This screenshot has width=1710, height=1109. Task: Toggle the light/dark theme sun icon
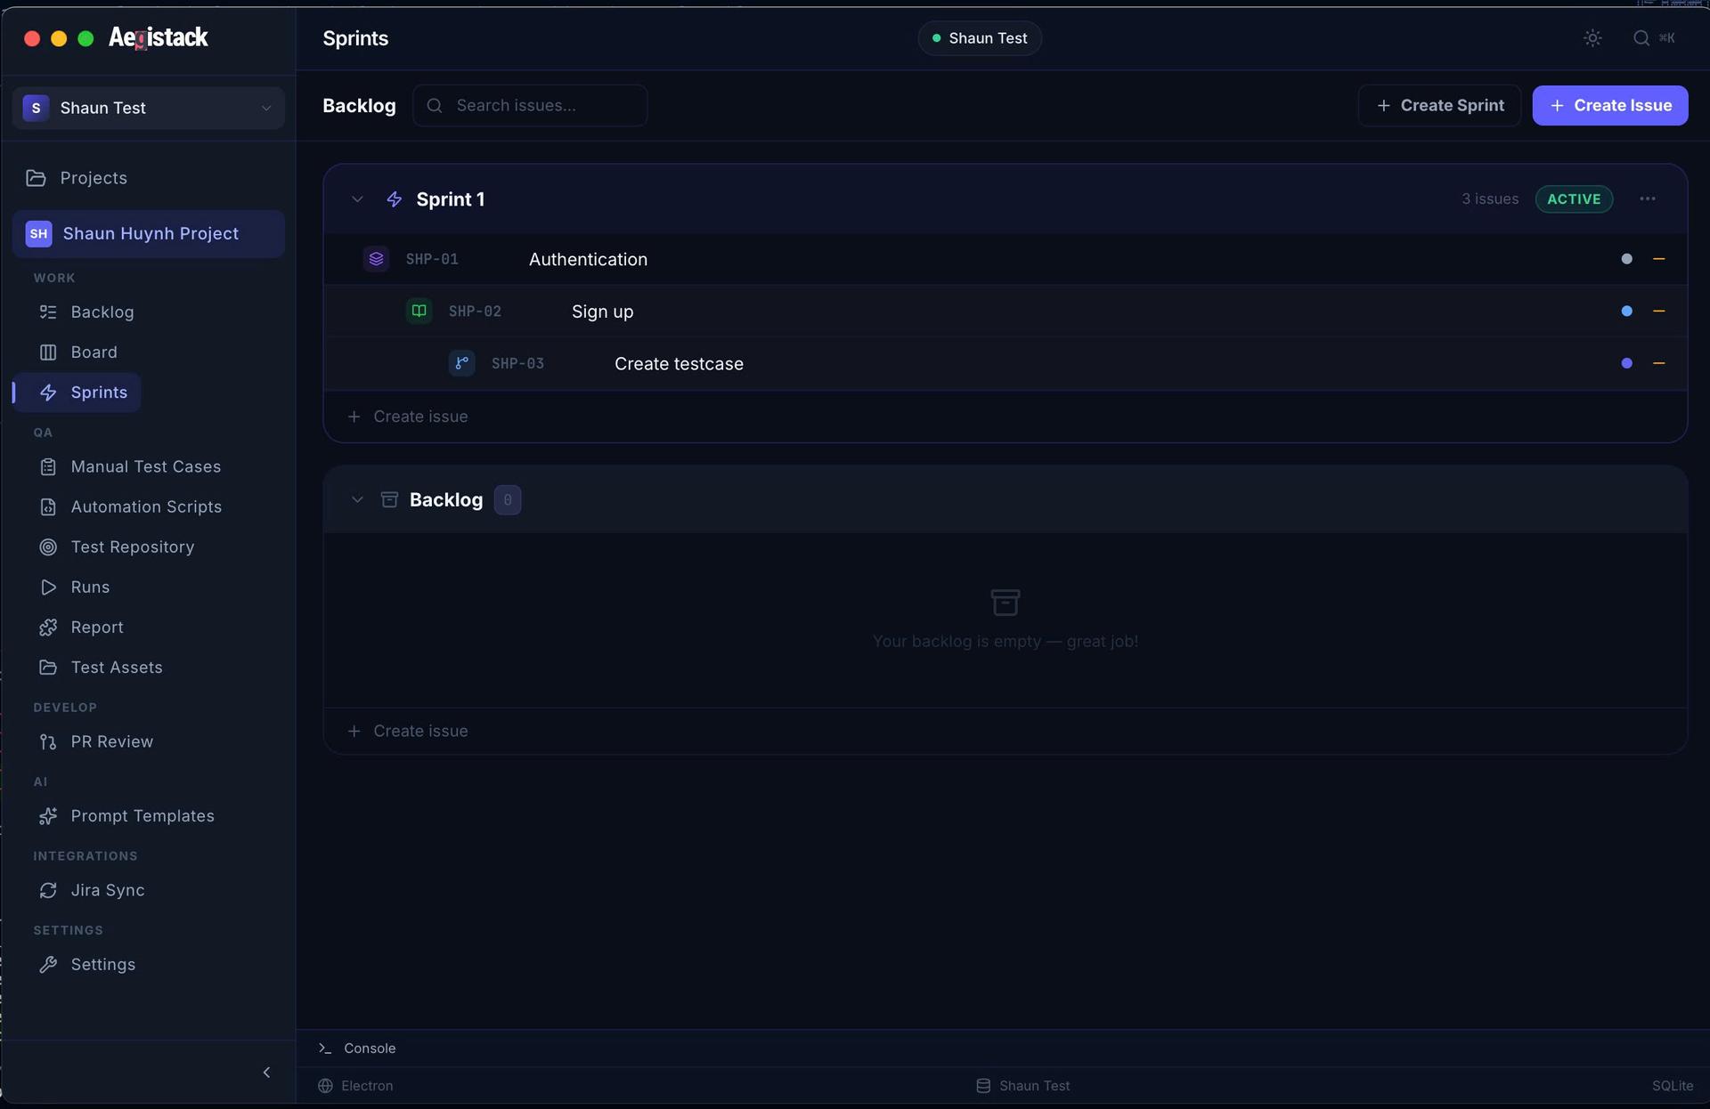(1592, 38)
